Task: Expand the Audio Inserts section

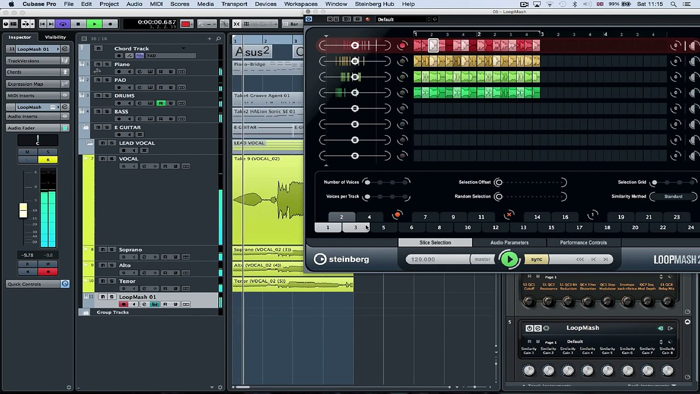Action: click(38, 116)
